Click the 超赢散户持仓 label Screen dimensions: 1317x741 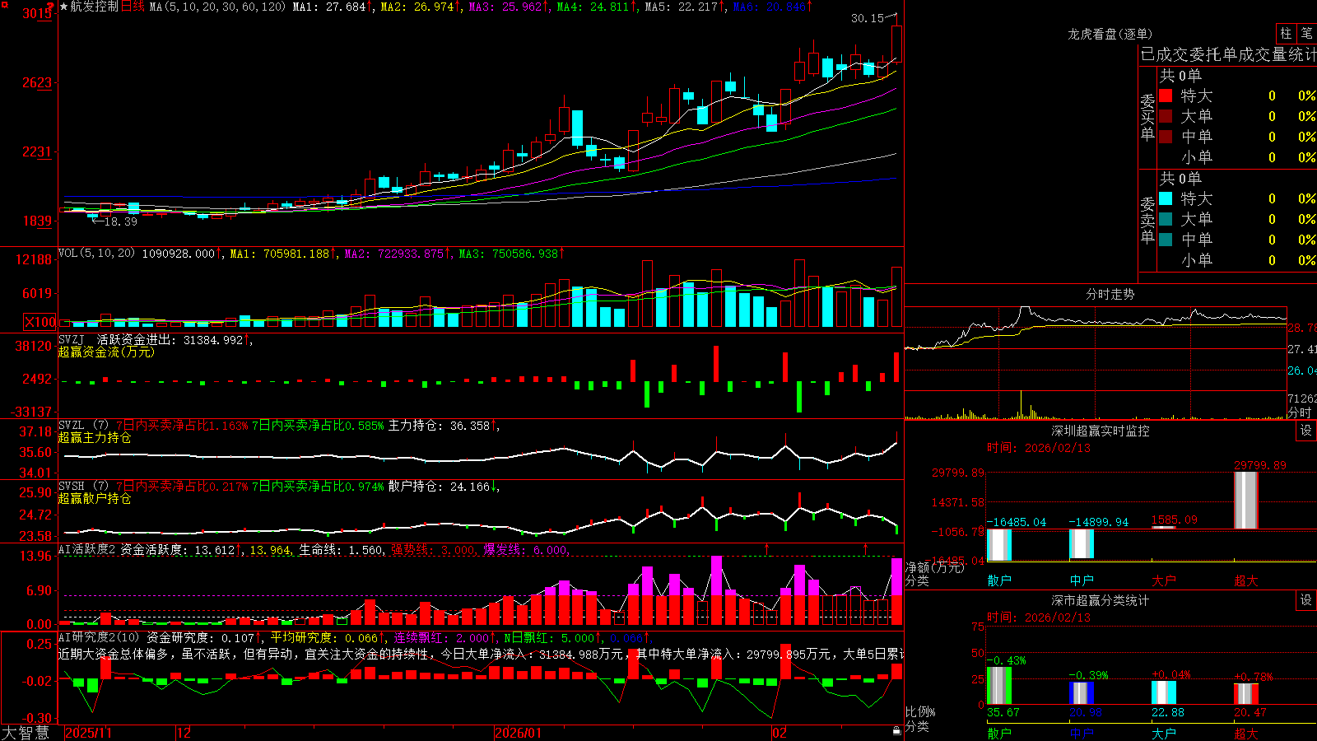tap(95, 498)
